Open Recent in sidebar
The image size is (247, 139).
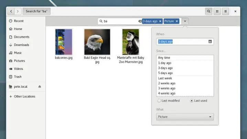click(x=26, y=21)
